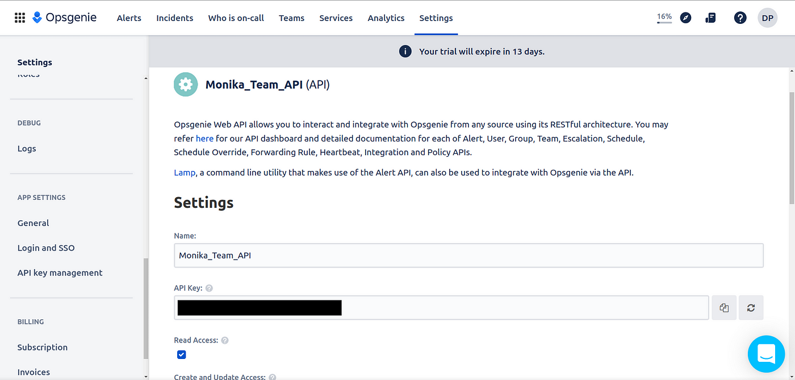Go to the Incidents tab
This screenshot has height=380, width=795.
pyautogui.click(x=175, y=18)
